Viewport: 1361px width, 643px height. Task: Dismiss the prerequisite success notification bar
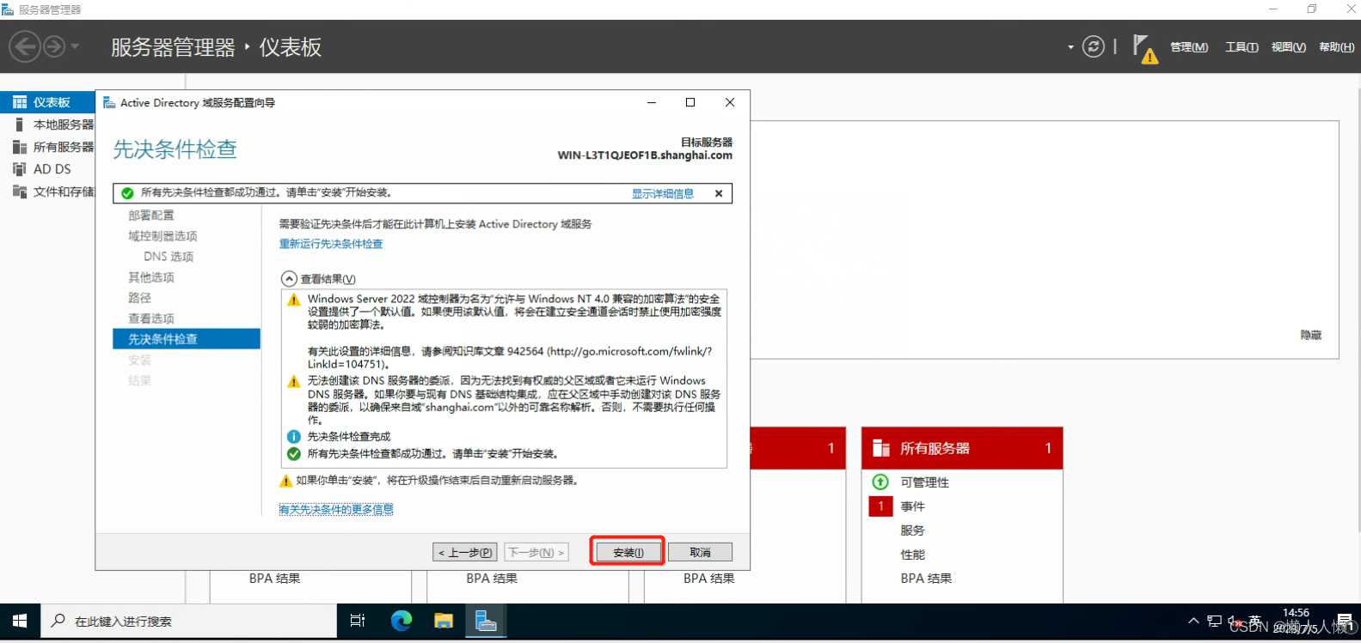coord(719,194)
